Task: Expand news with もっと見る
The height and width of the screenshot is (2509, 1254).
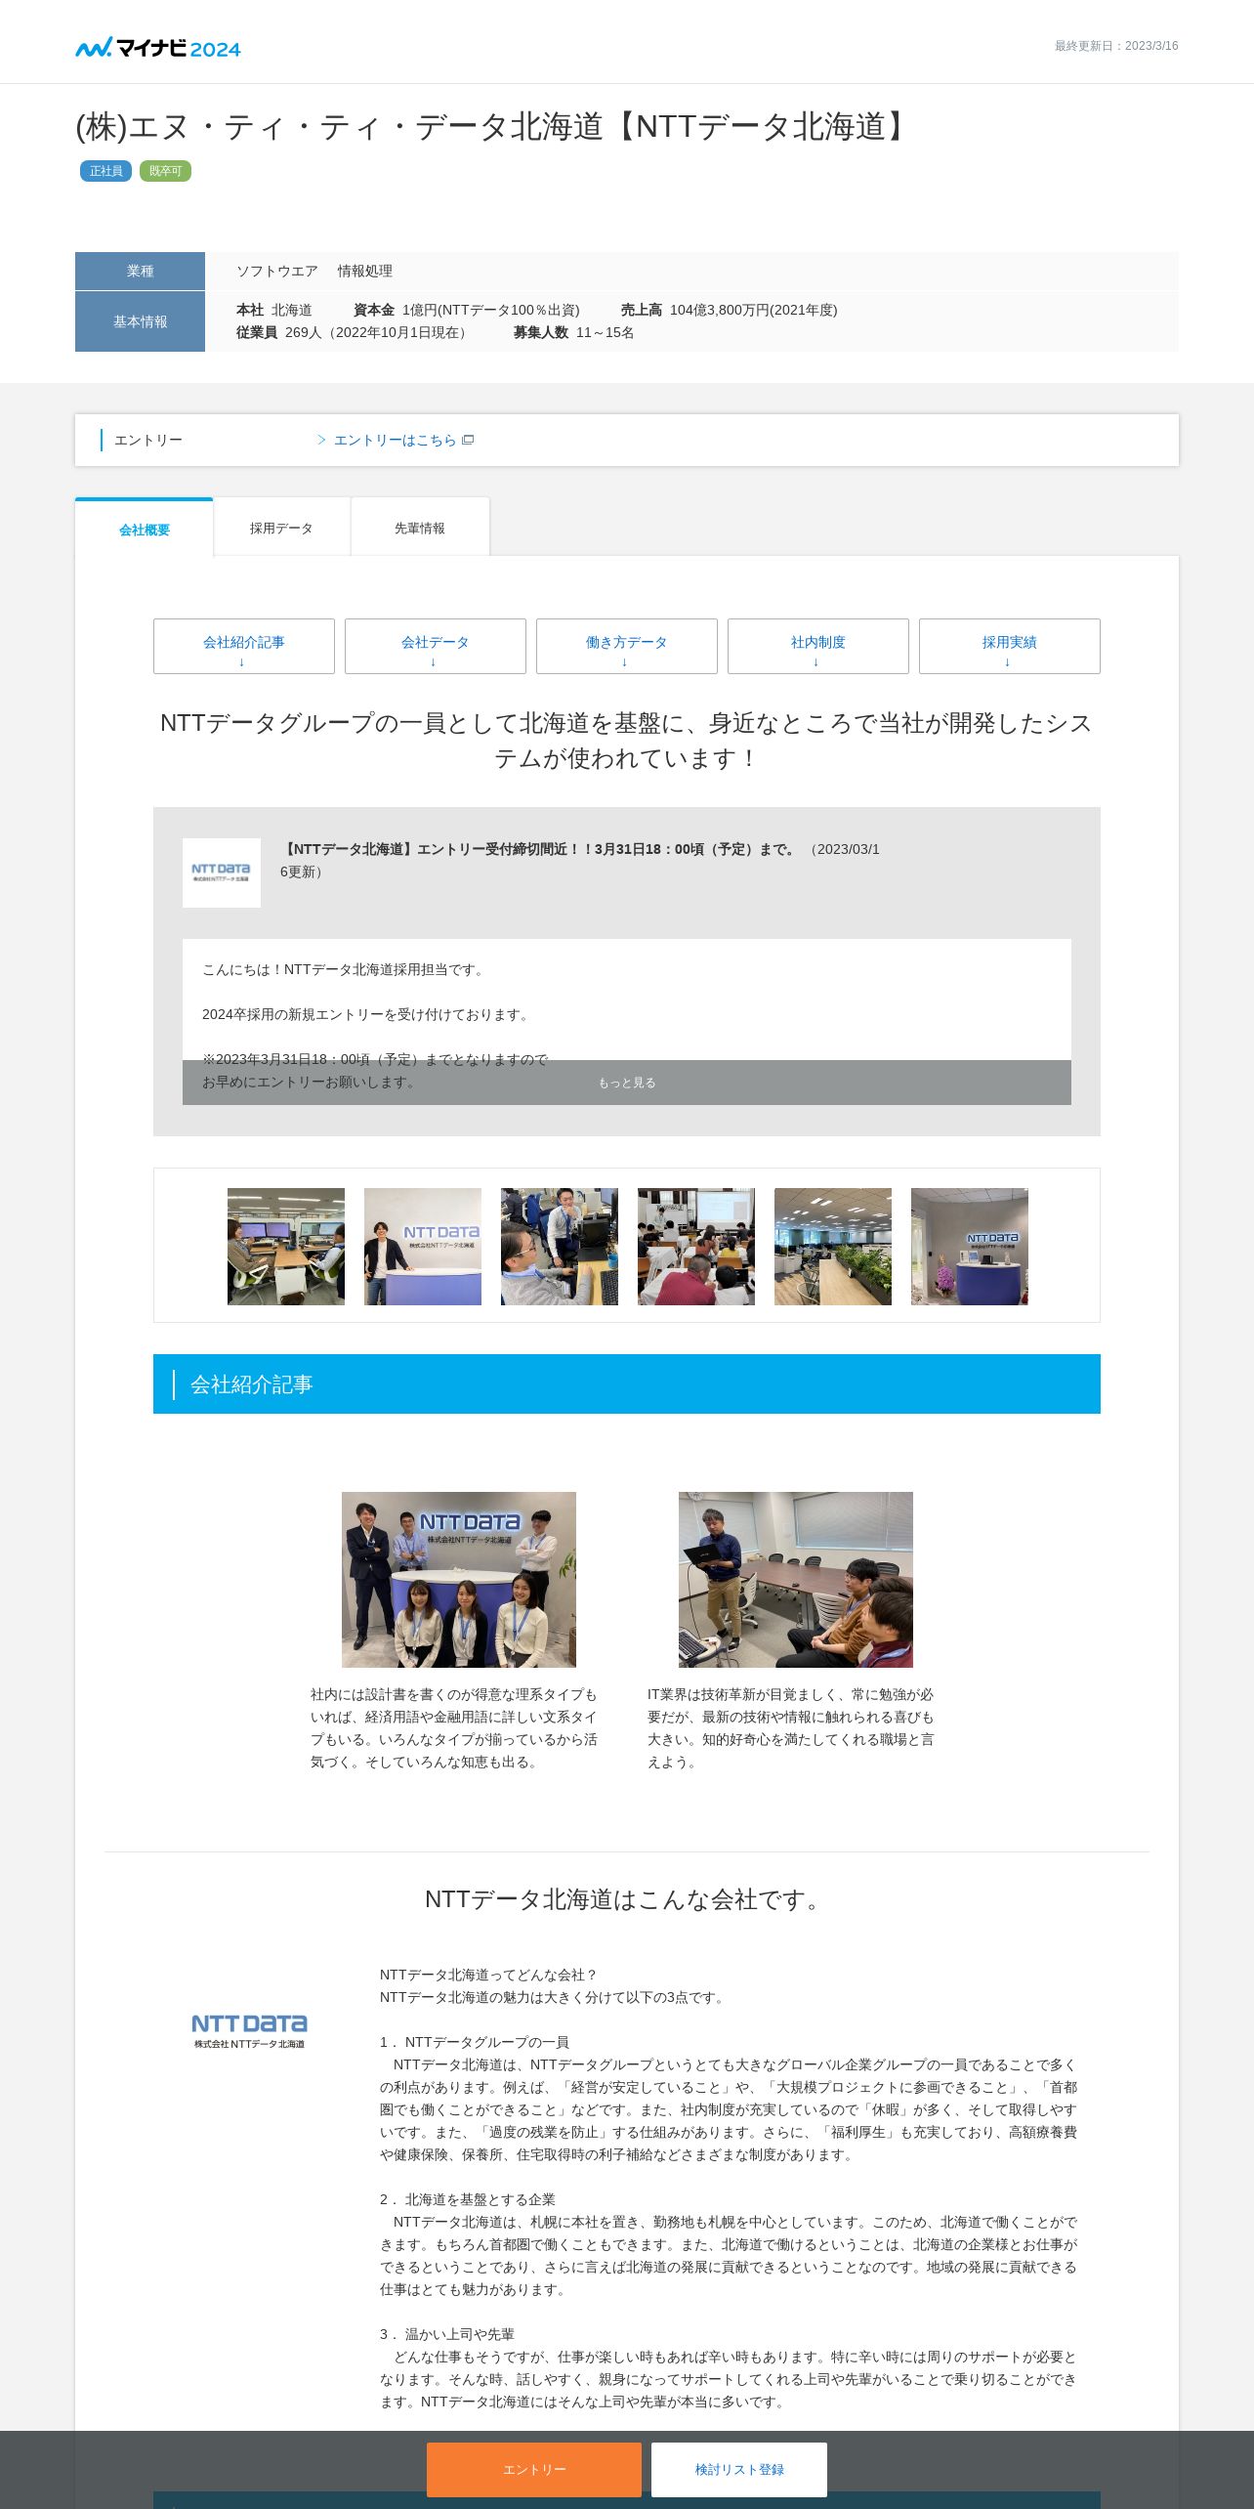Action: point(627,1083)
